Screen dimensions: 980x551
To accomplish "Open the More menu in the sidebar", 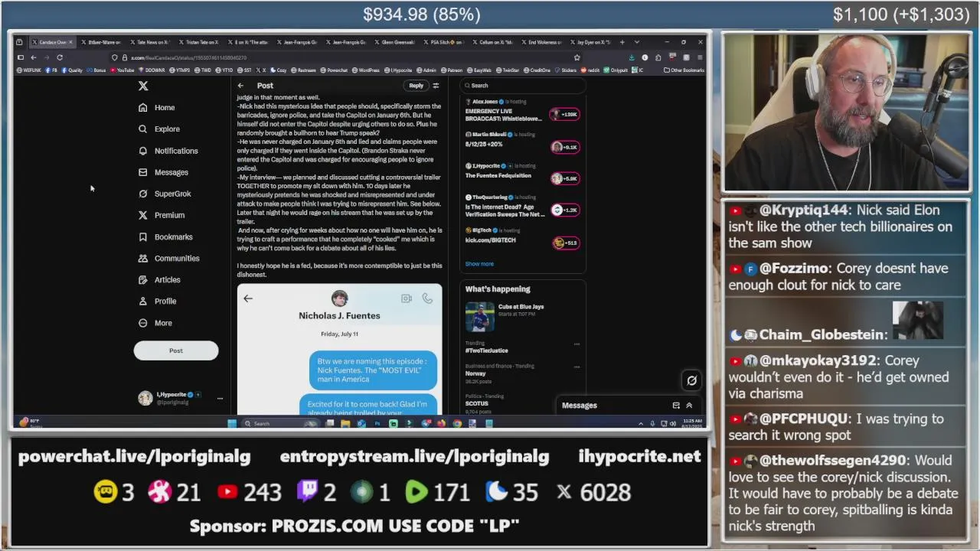I will (x=155, y=323).
